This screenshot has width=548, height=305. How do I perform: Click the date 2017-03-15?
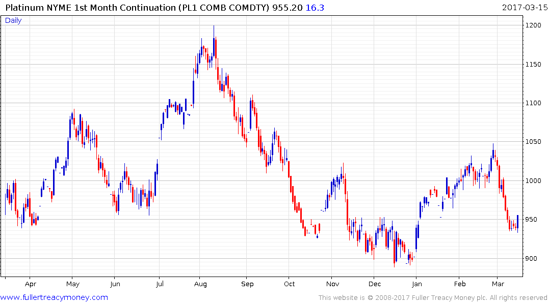[524, 8]
